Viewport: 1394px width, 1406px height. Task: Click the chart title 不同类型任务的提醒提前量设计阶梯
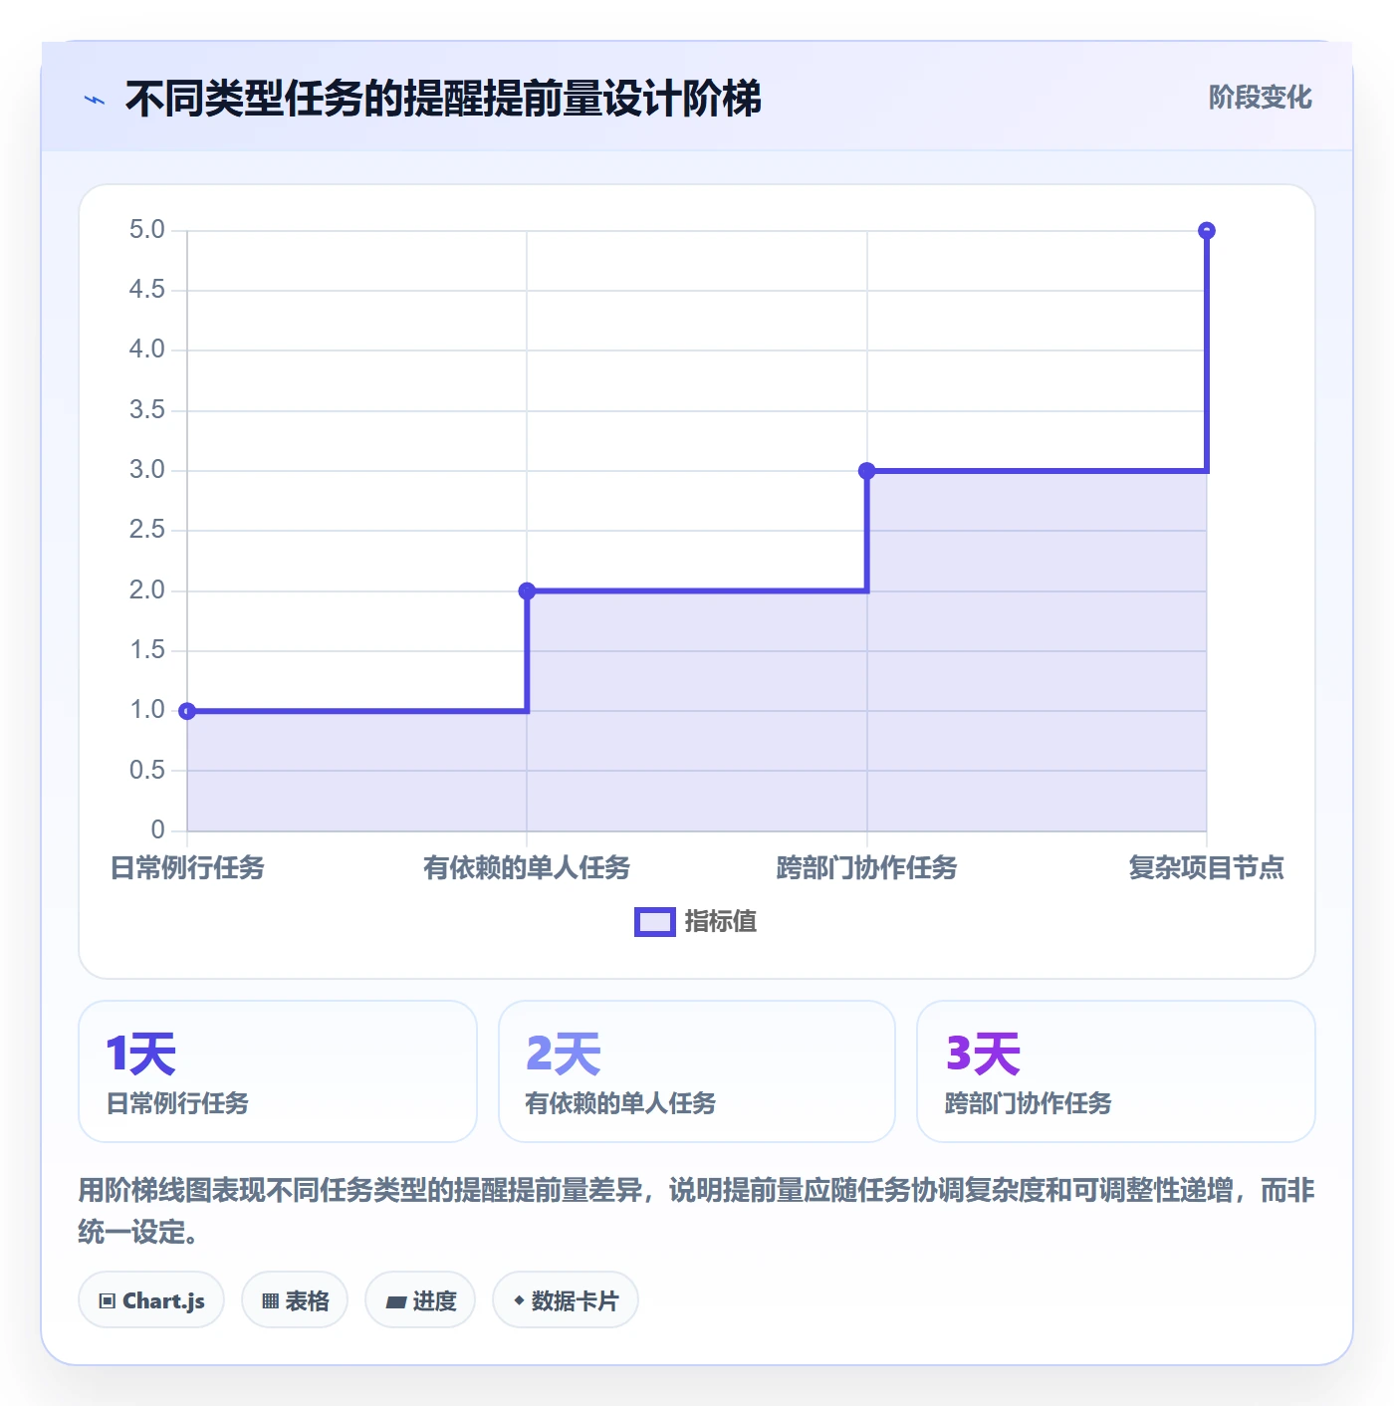(443, 100)
